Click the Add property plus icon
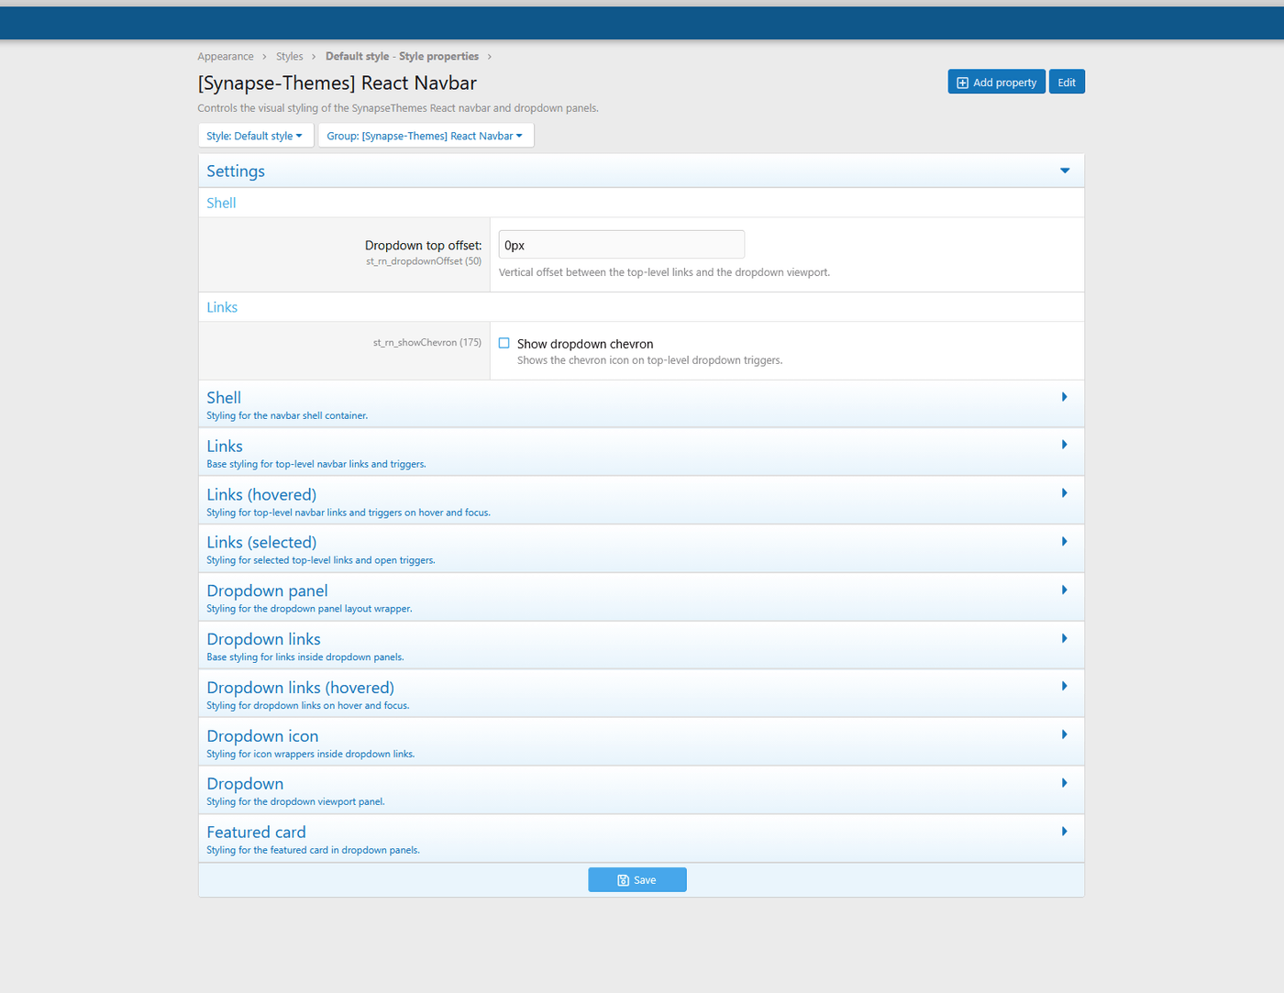 tap(962, 83)
